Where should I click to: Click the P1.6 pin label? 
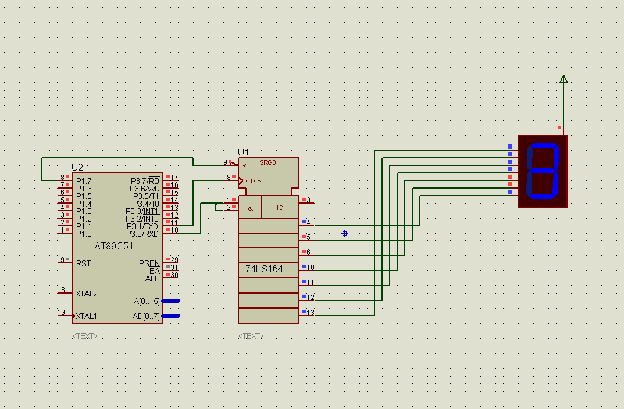pyautogui.click(x=84, y=189)
